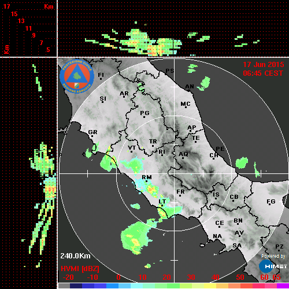The width and height of the screenshot is (289, 289).
Task: Click the PS city label on map
Action: (170, 71)
